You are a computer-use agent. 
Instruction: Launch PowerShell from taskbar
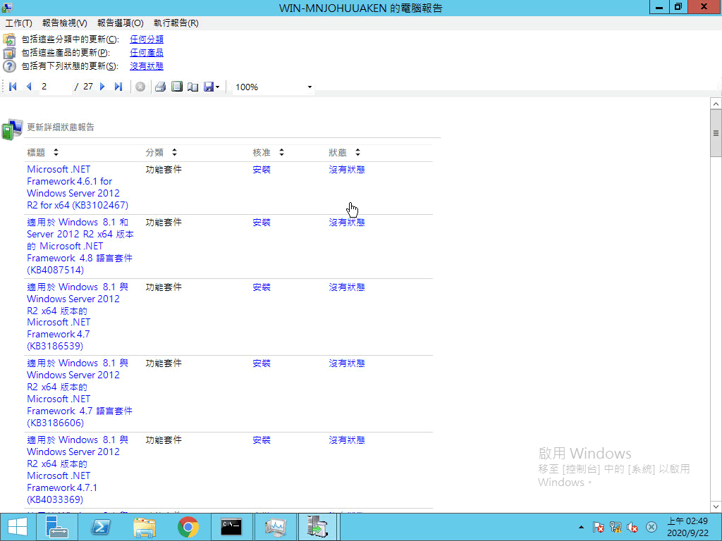[x=100, y=527]
